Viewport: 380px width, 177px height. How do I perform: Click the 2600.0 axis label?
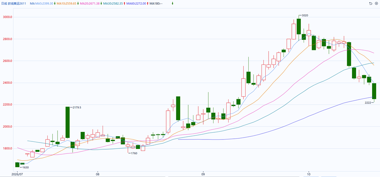pos(7,61)
